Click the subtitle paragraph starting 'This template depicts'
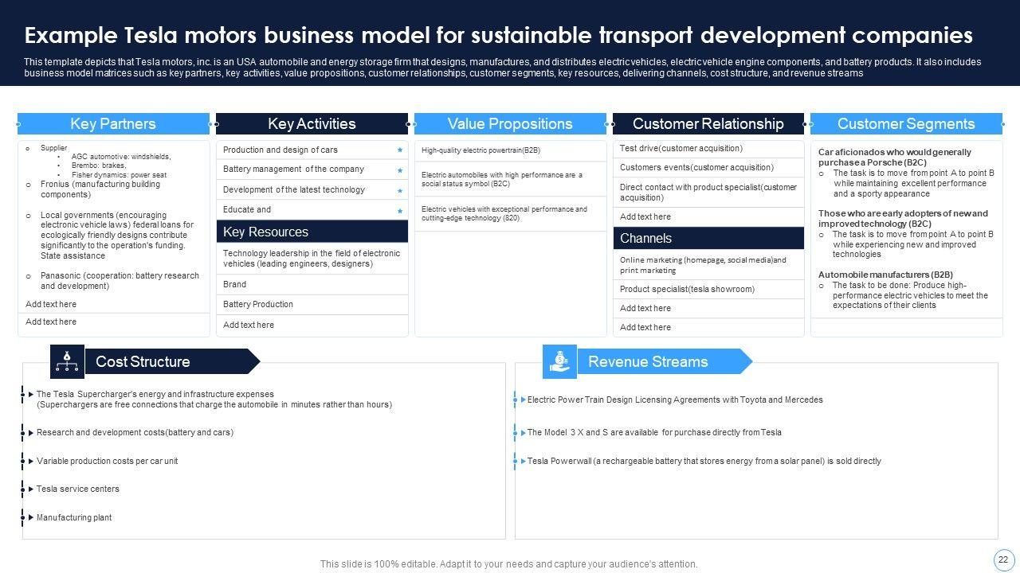1020x573 pixels. [x=503, y=68]
